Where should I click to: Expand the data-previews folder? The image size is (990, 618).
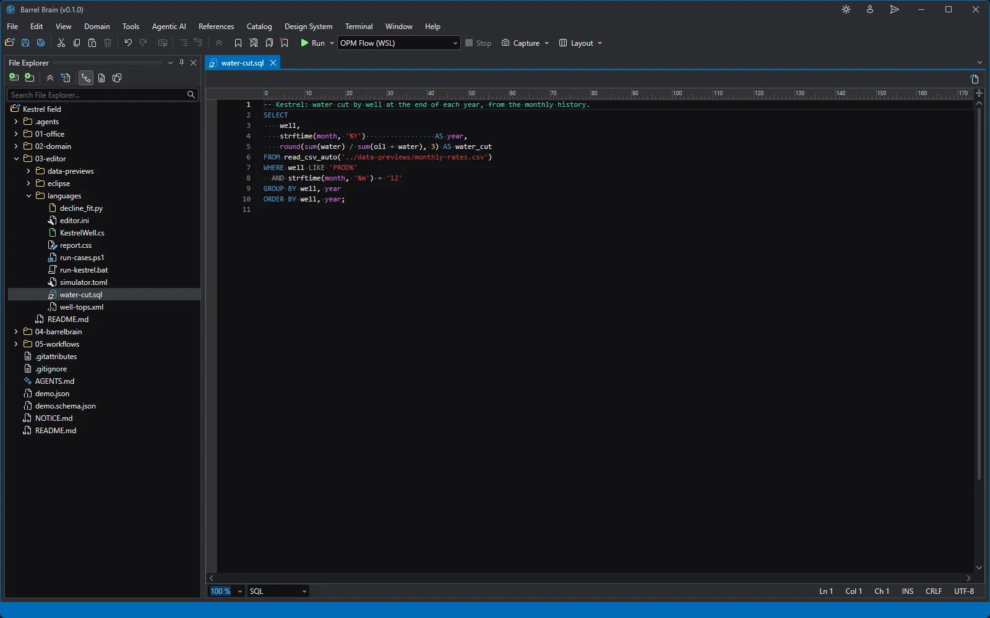click(x=28, y=171)
